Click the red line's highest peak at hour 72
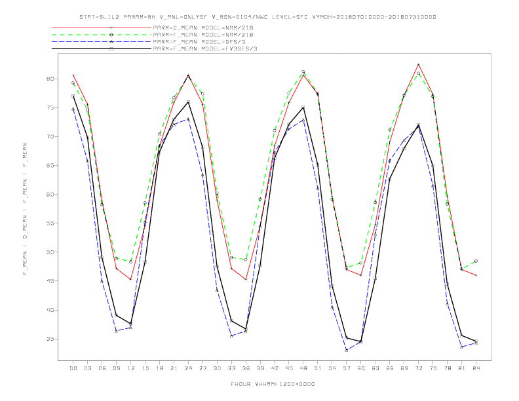Screen dimensions: 519x401 [418, 64]
